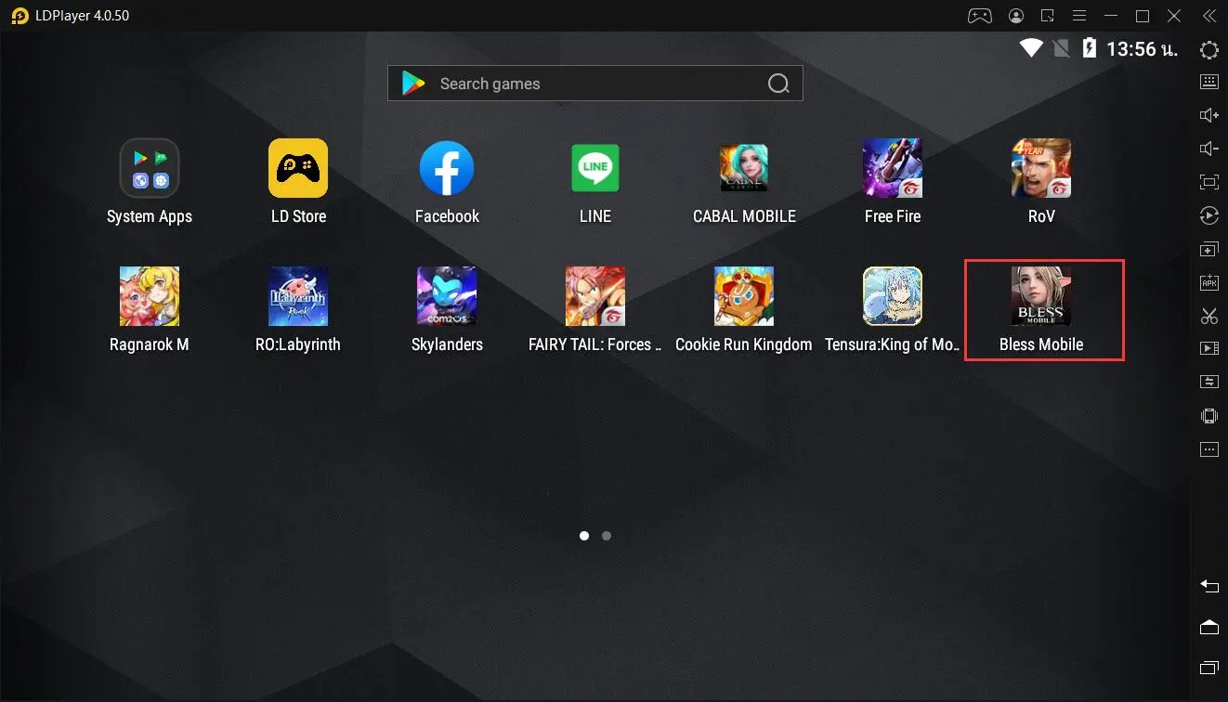Switch to second home screen page dot

click(x=607, y=536)
